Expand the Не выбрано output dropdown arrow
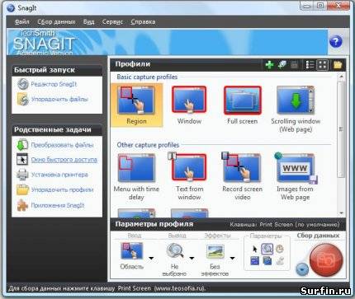Image resolution: width=355 pixels, height=299 pixels. (192, 258)
